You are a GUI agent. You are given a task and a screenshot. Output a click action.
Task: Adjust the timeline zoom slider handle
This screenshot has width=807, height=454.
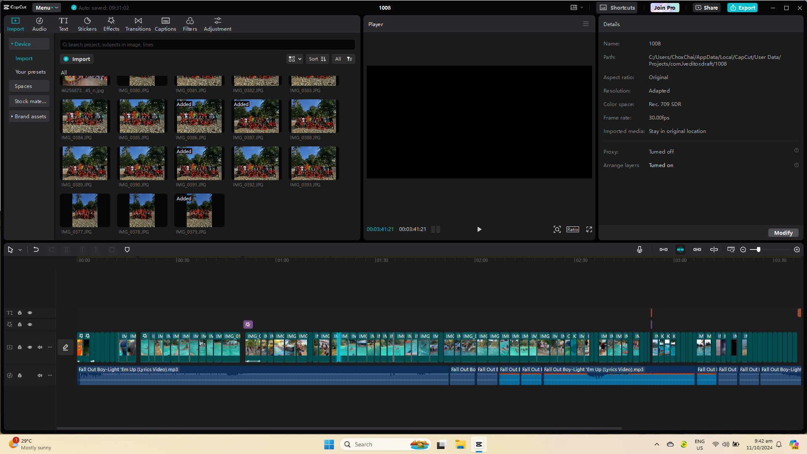tap(758, 250)
